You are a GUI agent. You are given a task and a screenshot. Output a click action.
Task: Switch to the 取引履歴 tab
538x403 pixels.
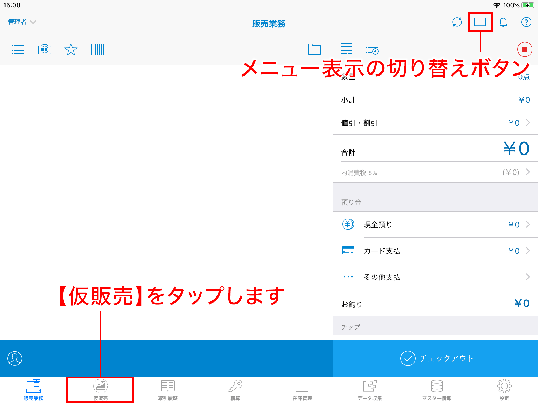[x=168, y=390]
